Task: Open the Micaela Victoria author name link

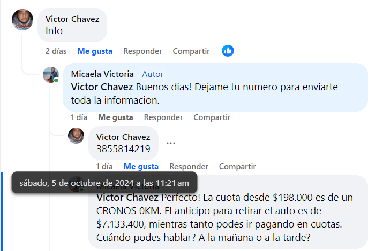Action: 102,74
